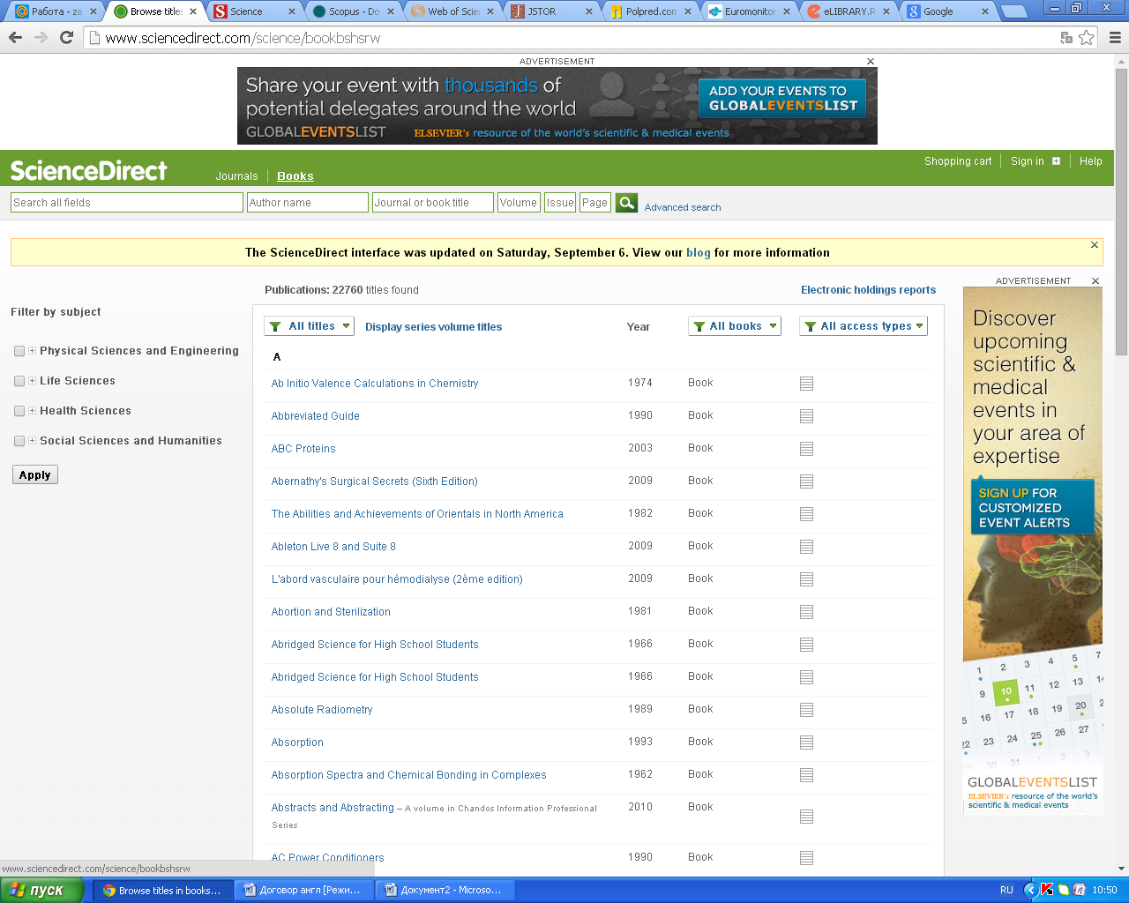Close the top advertisement banner
Viewport: 1129px width, 903px height.
(x=871, y=62)
